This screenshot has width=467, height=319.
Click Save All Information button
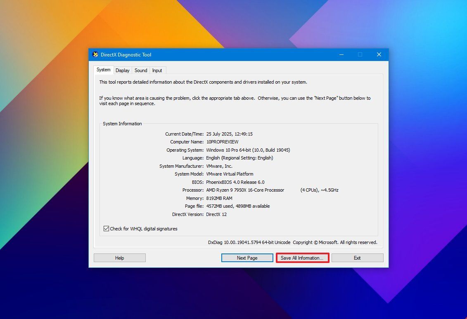302,258
